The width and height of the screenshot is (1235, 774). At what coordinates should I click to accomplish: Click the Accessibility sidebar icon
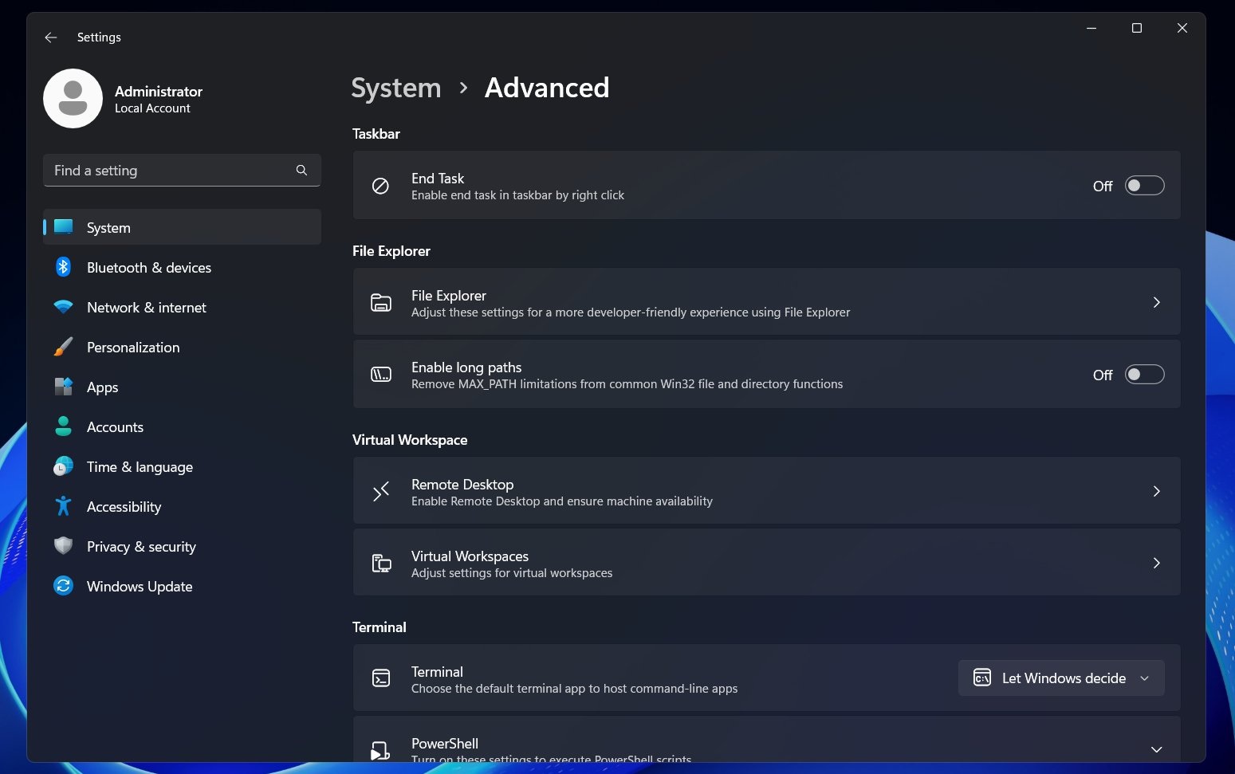point(64,506)
